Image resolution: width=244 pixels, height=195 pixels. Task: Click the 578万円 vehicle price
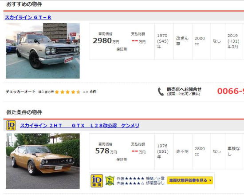click(x=106, y=151)
